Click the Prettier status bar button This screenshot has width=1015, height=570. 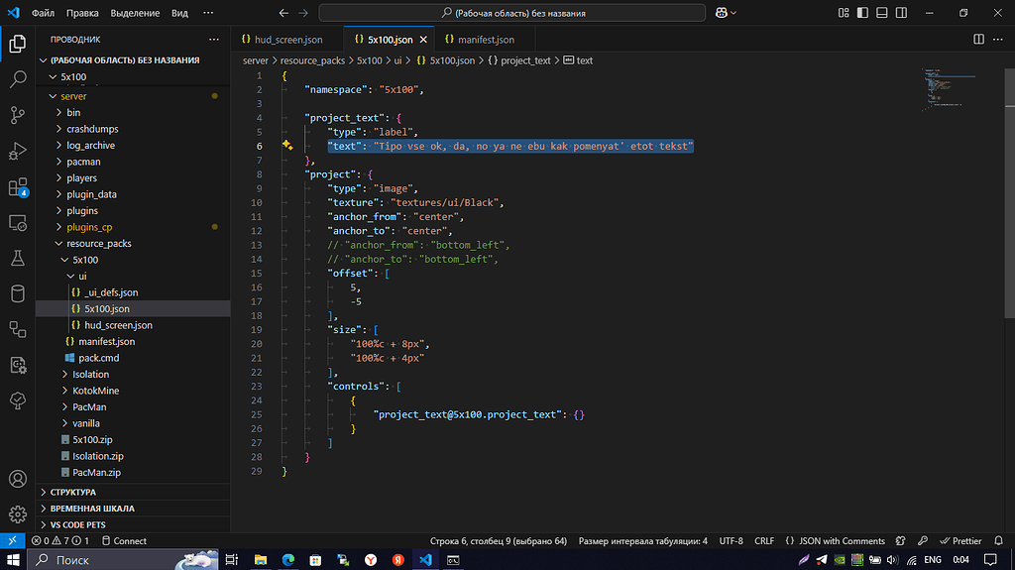tap(960, 541)
